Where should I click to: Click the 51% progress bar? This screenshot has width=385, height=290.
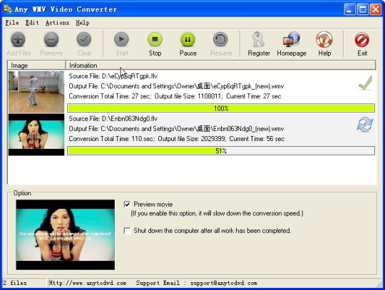(x=221, y=150)
